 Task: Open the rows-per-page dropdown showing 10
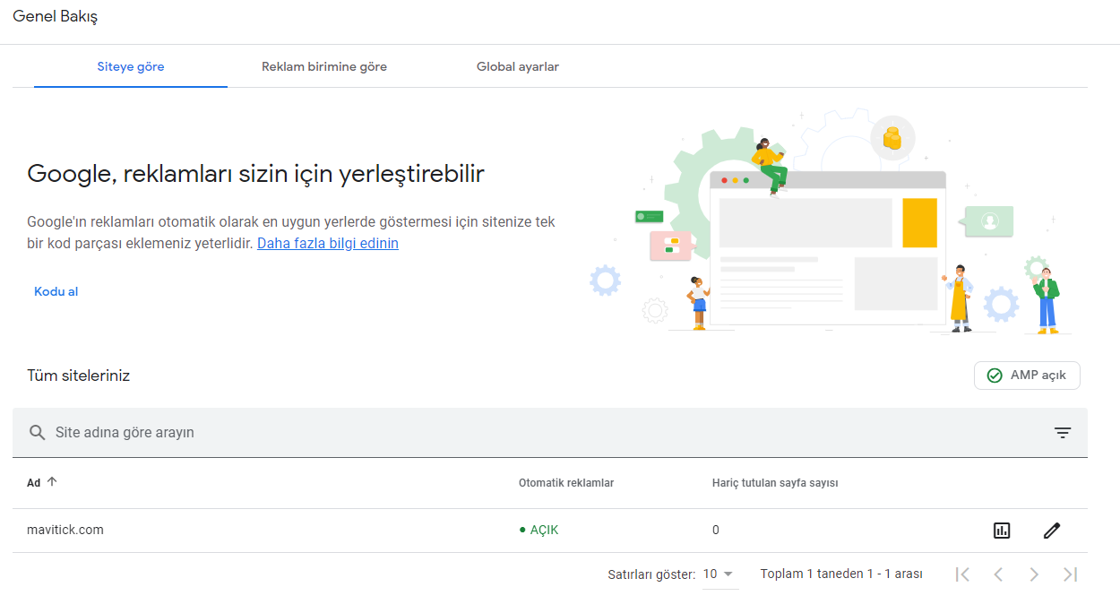pos(719,574)
